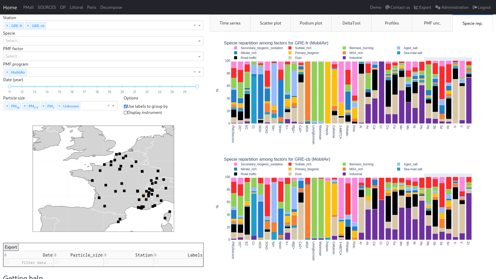The width and height of the screenshot is (496, 279).
Task: Sort the Station column
Action: pos(105,255)
